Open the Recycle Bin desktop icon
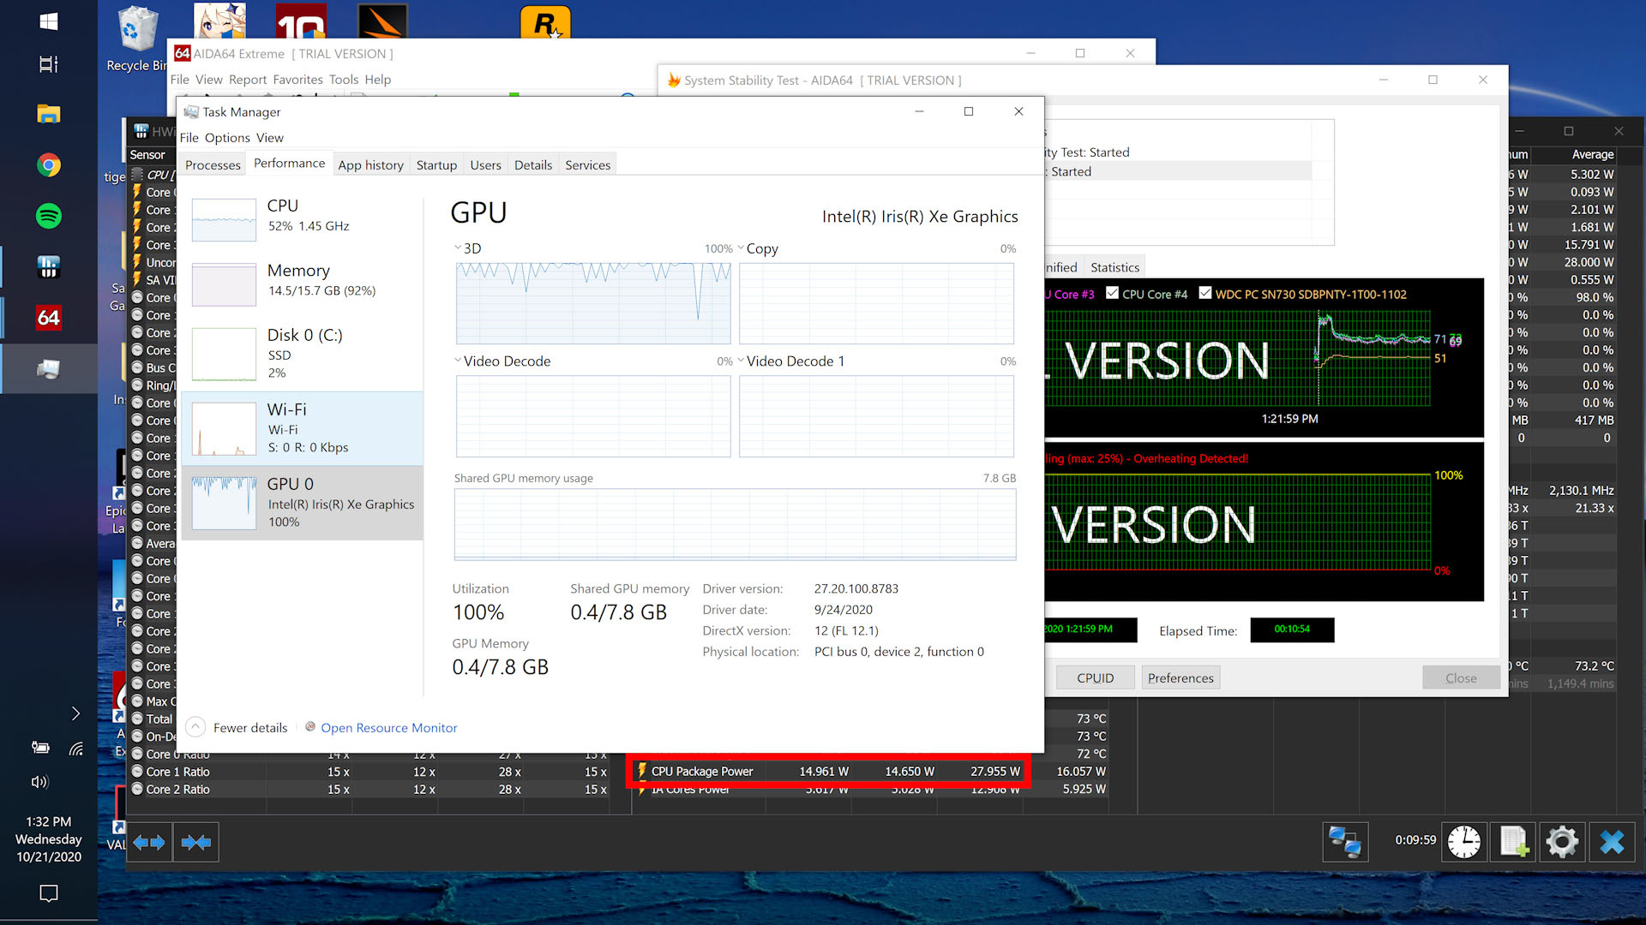Viewport: 1646px width, 925px height. click(137, 39)
